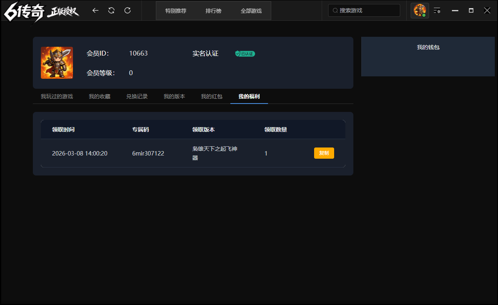The image size is (498, 305).
Task: Open the search games magnifier icon
Action: pyautogui.click(x=335, y=10)
